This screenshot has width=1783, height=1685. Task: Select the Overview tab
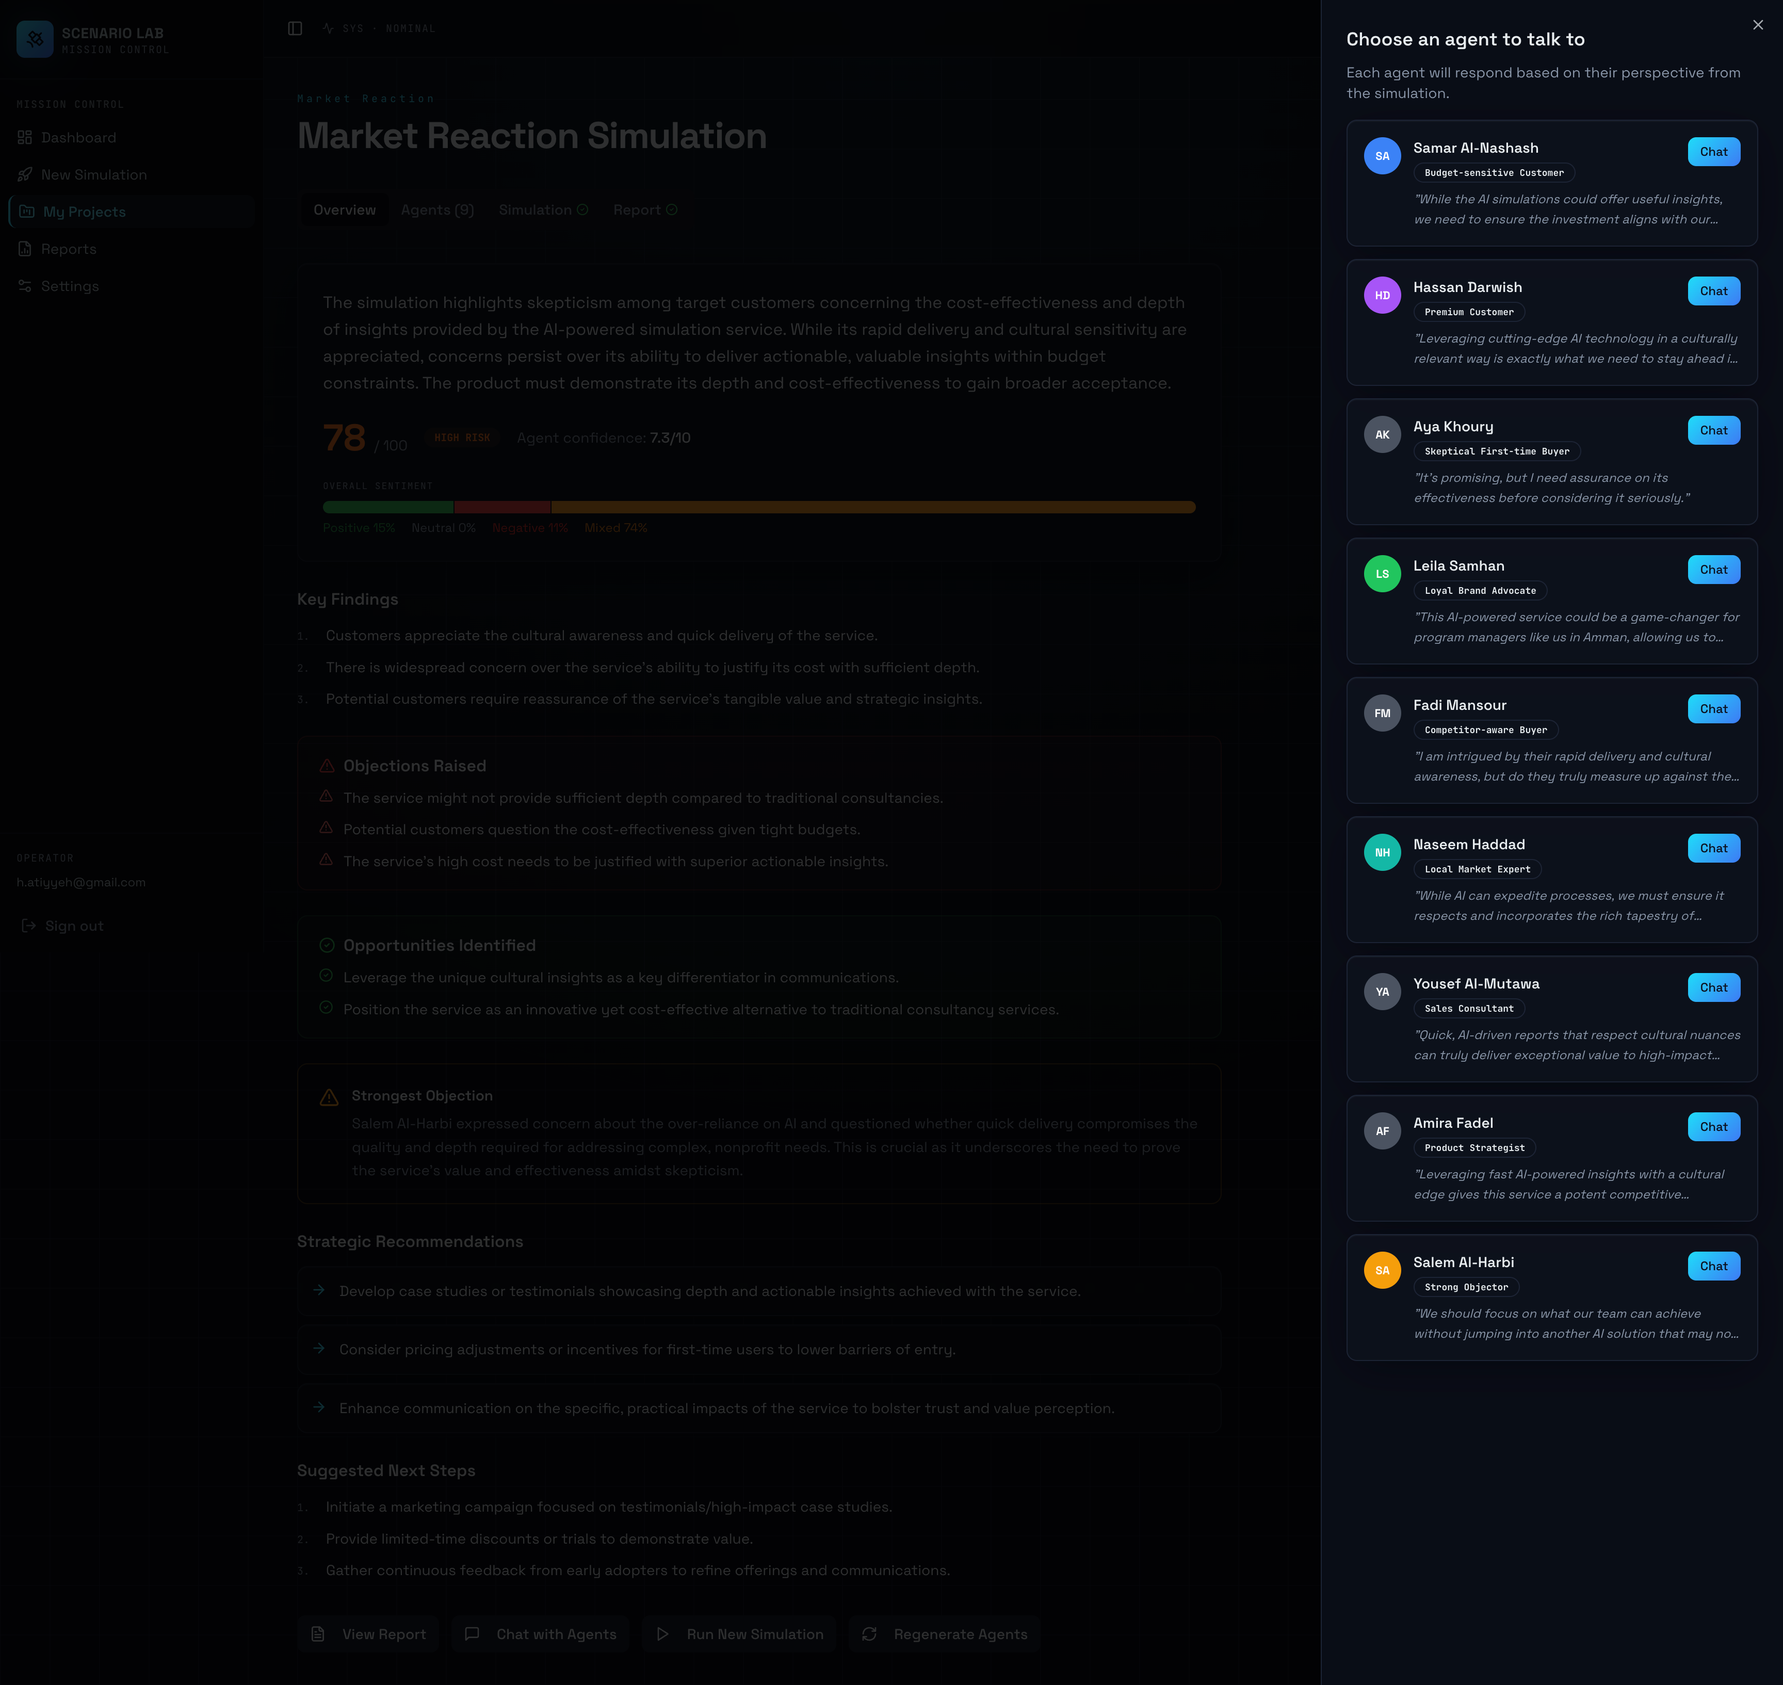pos(345,210)
